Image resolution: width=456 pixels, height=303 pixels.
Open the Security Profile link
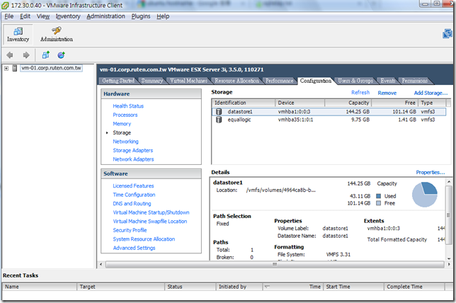[130, 230]
